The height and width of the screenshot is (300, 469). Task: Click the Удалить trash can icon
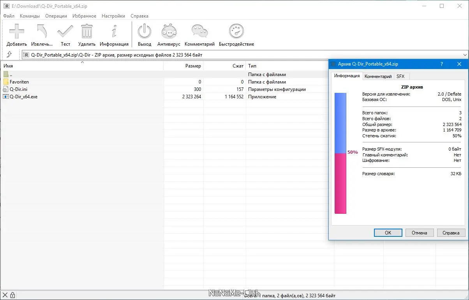[x=87, y=32]
